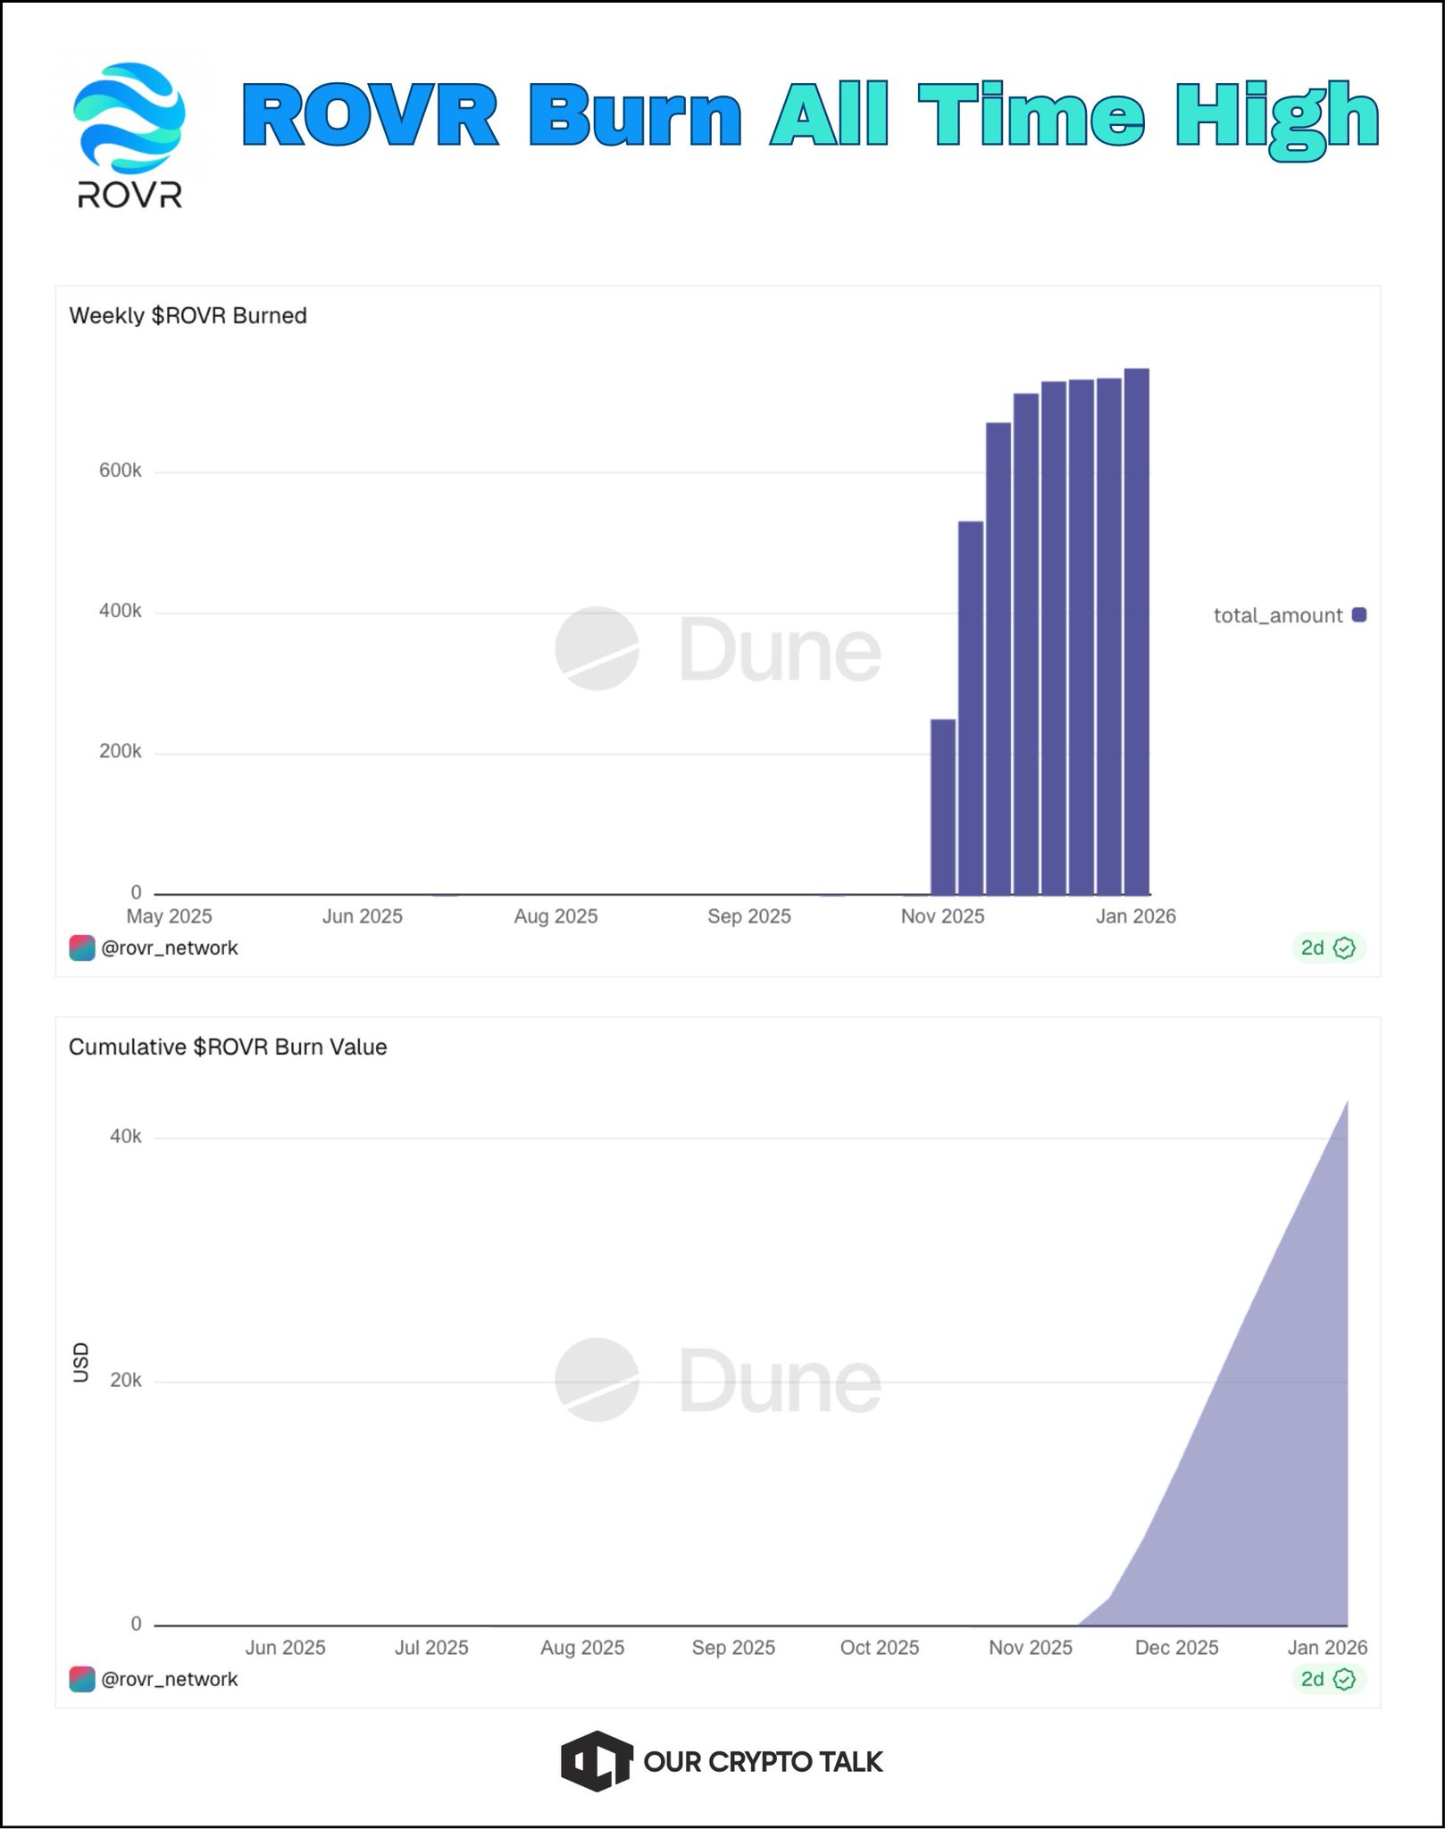
Task: Click the "Cumulative $ROVR Burn Value" chart title
Action: pos(228,1047)
